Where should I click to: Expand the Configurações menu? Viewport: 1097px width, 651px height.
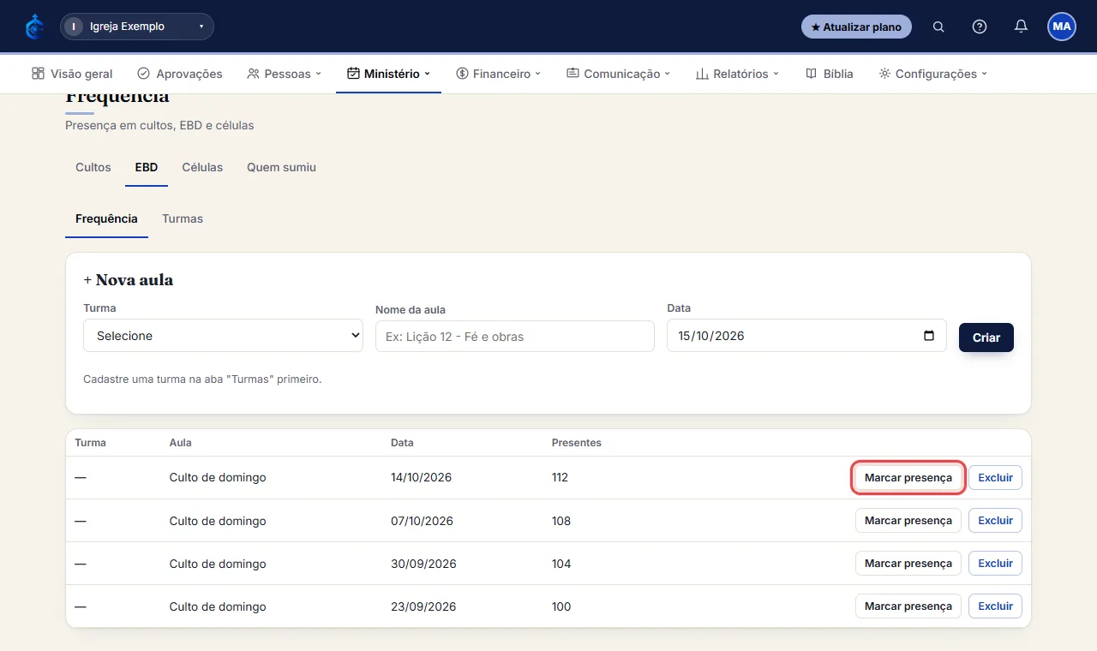[933, 74]
